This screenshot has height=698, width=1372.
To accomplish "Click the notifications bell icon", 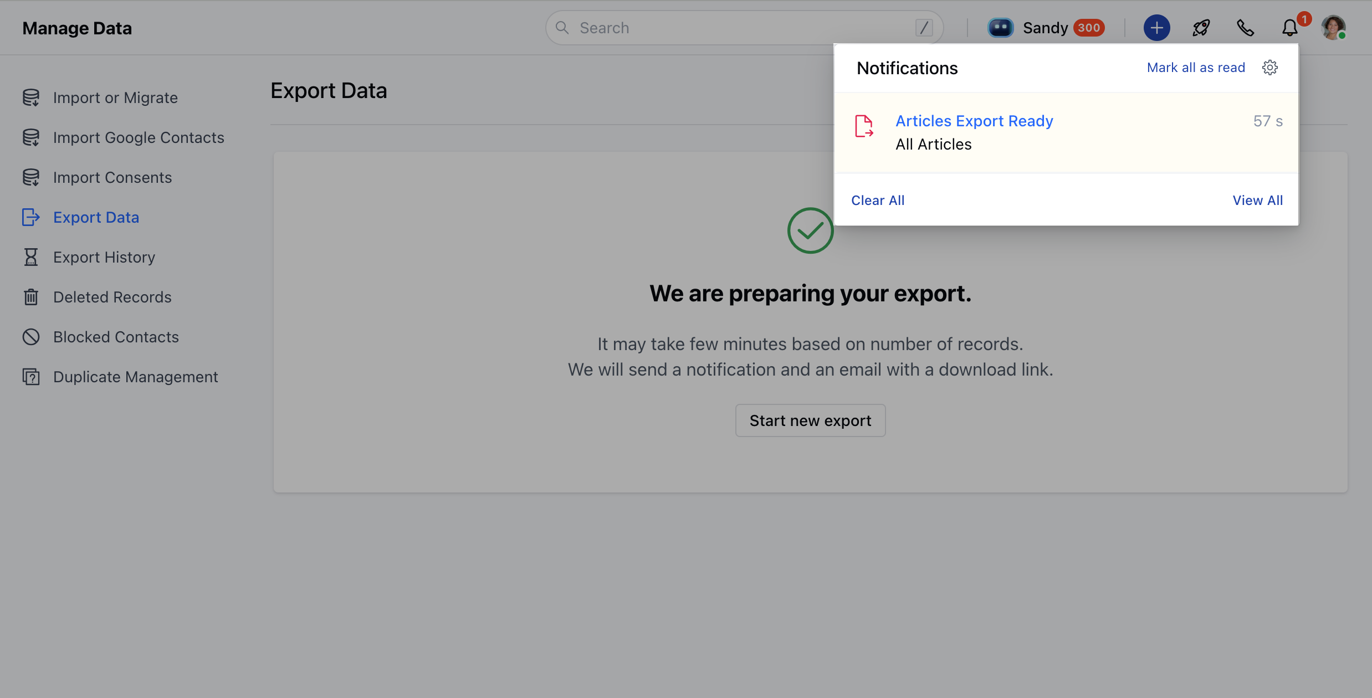I will click(1289, 28).
